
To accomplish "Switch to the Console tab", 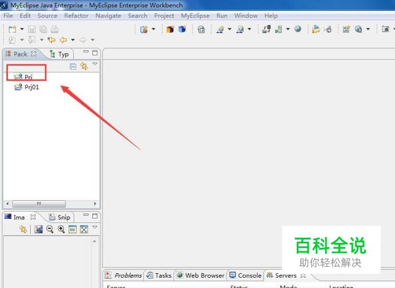I will (x=245, y=275).
